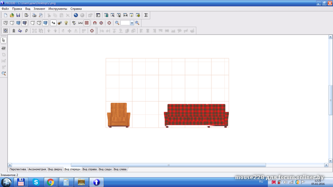Click the blue 3D move icon in third toolbar
This screenshot has height=187, width=333.
point(20,30)
